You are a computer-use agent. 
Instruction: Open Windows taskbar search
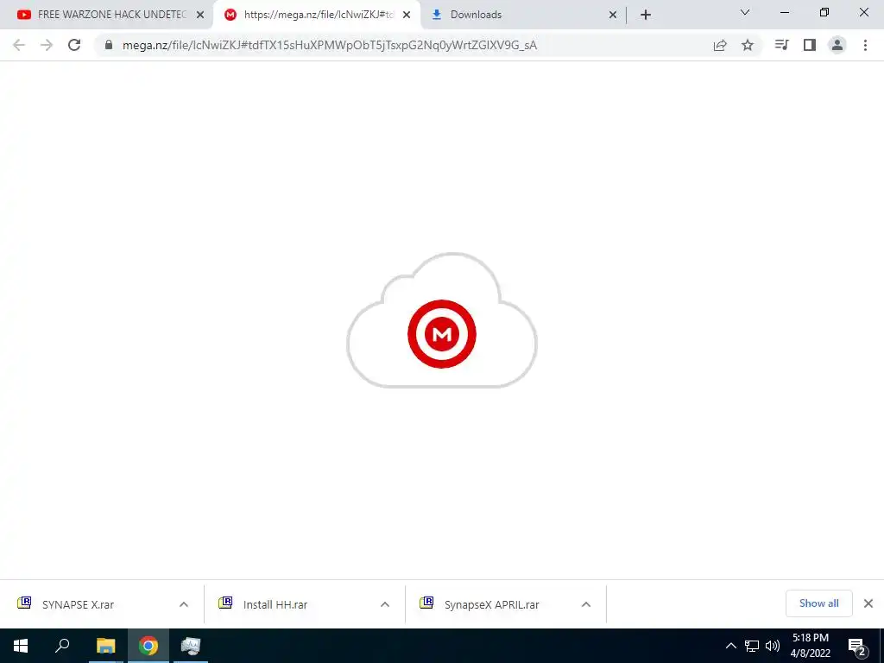coord(62,646)
